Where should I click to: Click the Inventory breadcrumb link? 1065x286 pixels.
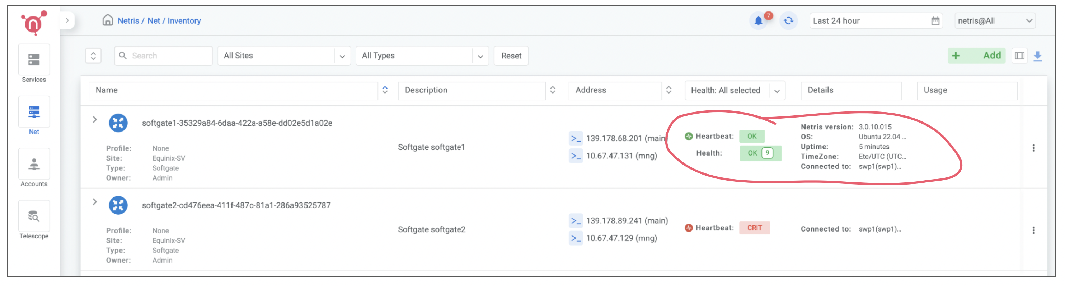coord(184,21)
